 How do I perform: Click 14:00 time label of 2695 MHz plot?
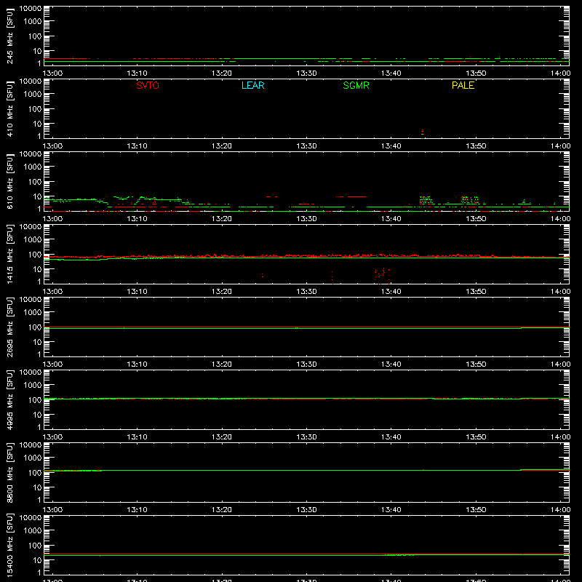click(x=560, y=364)
